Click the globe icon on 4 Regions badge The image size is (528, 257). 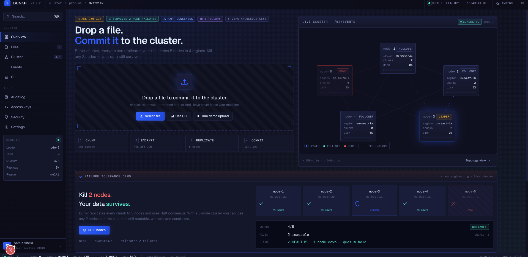(201, 19)
